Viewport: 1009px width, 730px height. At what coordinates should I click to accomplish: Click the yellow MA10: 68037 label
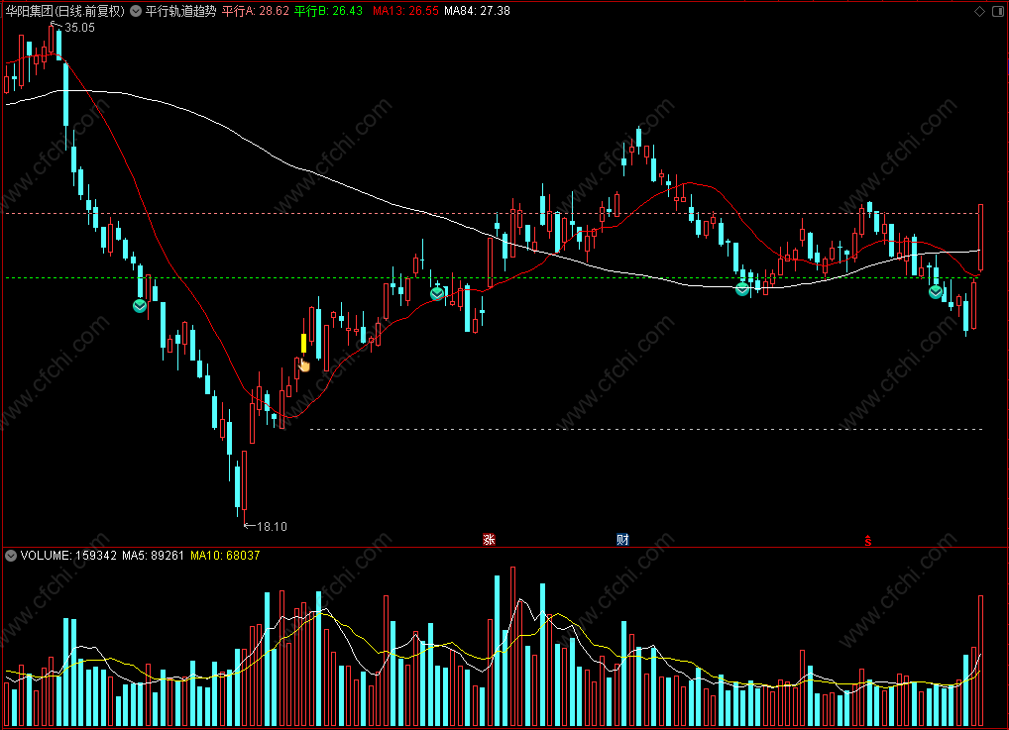(x=225, y=556)
